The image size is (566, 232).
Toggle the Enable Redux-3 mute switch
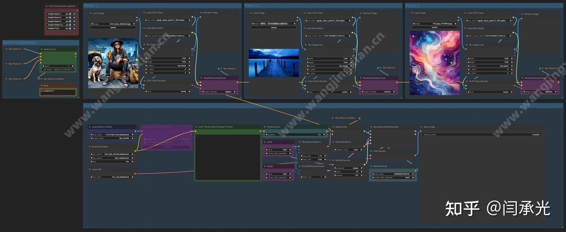[70, 21]
